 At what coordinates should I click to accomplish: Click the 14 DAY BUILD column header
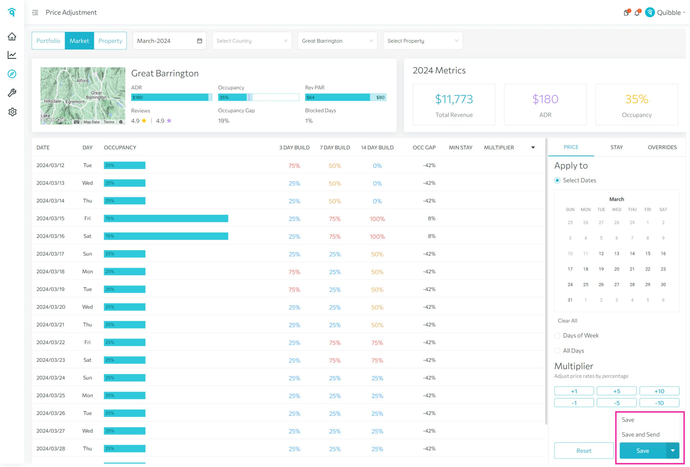[x=377, y=147]
